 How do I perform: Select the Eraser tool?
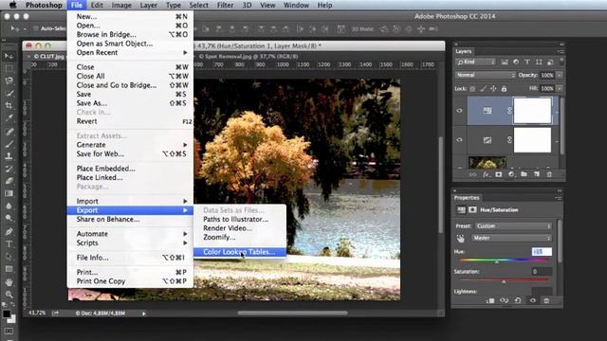click(9, 181)
